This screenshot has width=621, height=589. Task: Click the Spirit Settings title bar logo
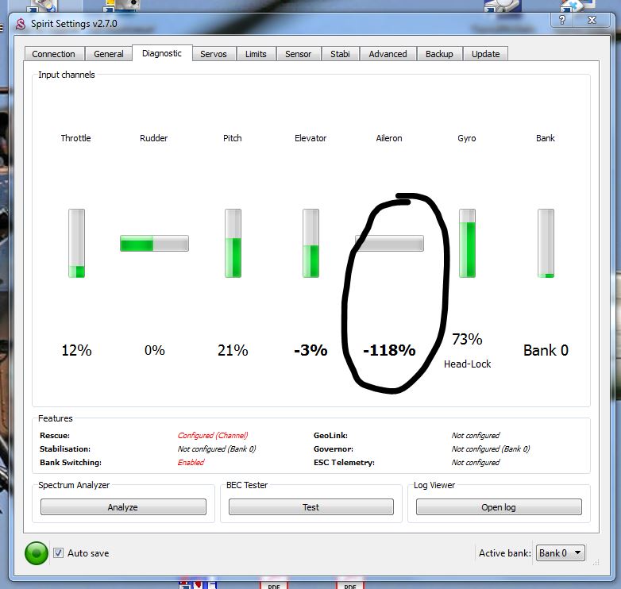[x=20, y=22]
